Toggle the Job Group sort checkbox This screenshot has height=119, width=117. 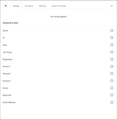112,52
